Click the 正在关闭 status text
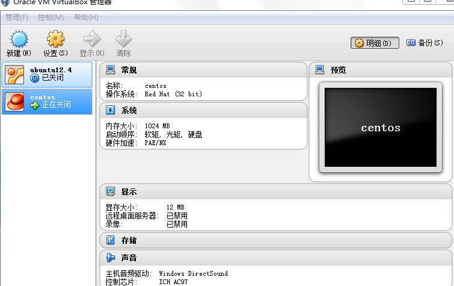Viewport: 454px width, 286px height. pos(56,105)
